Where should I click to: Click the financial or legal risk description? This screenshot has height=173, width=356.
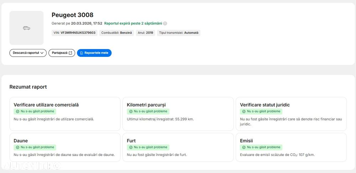coord(291,121)
